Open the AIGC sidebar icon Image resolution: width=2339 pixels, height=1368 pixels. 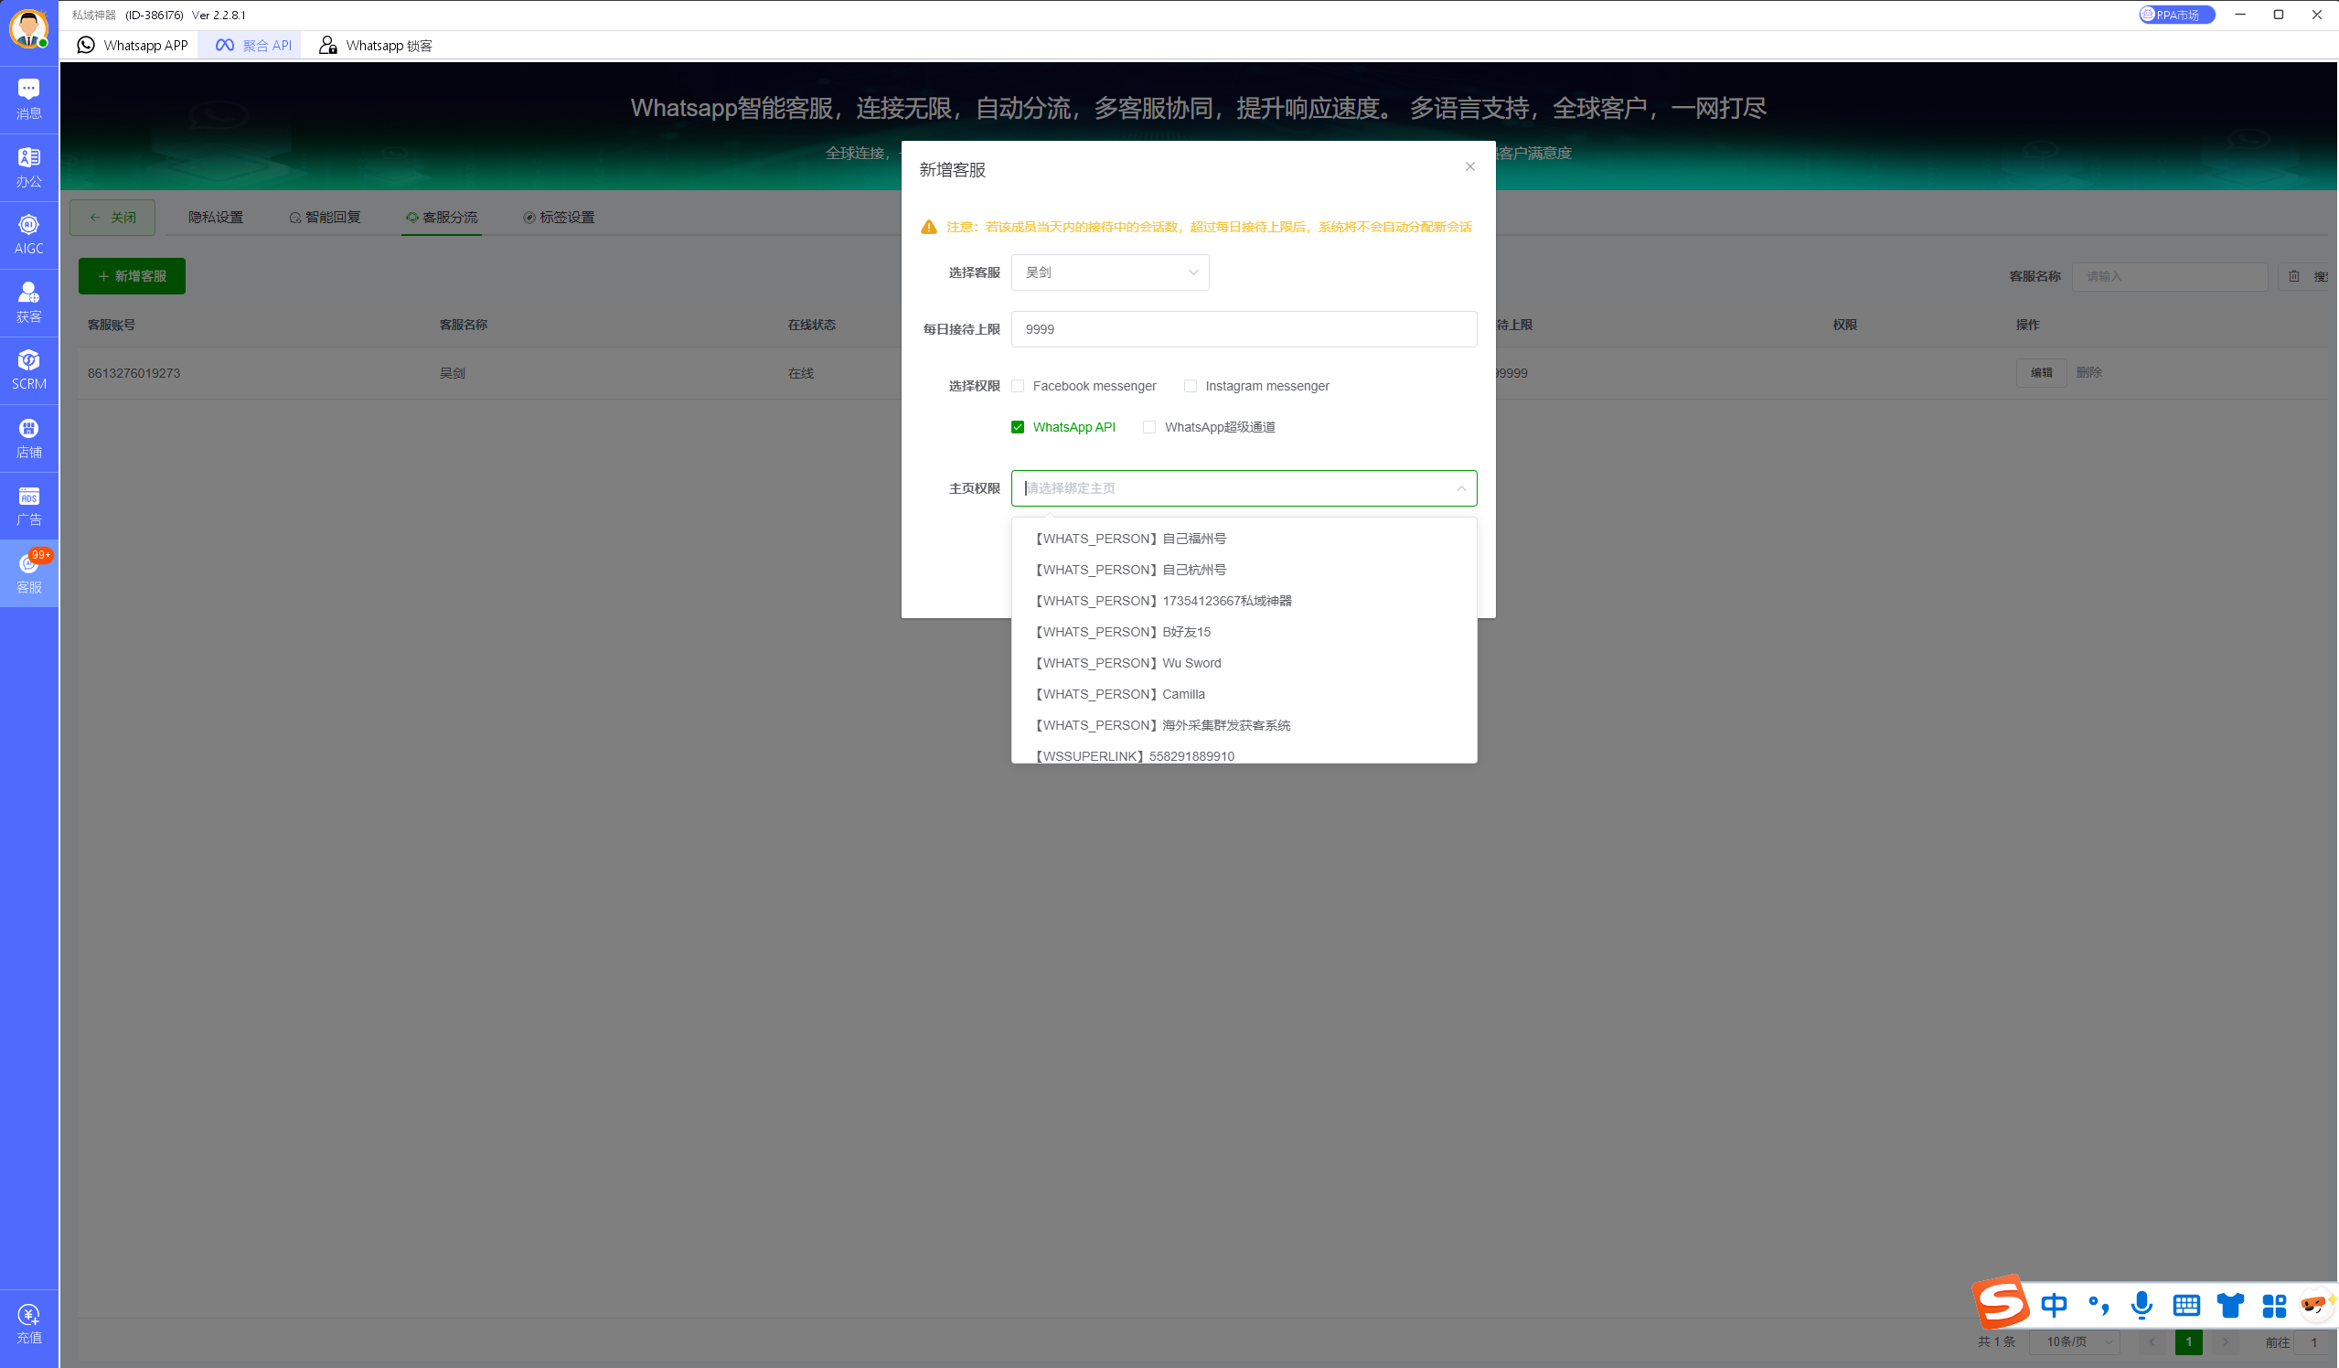click(x=28, y=234)
